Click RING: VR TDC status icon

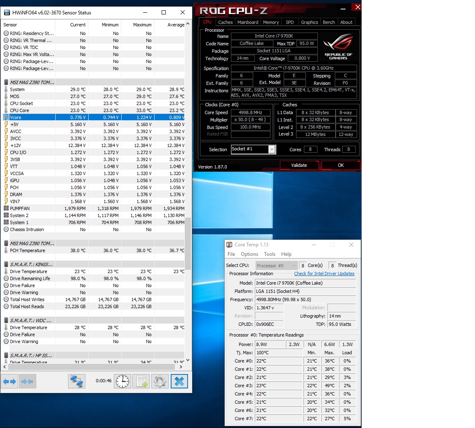coord(6,47)
